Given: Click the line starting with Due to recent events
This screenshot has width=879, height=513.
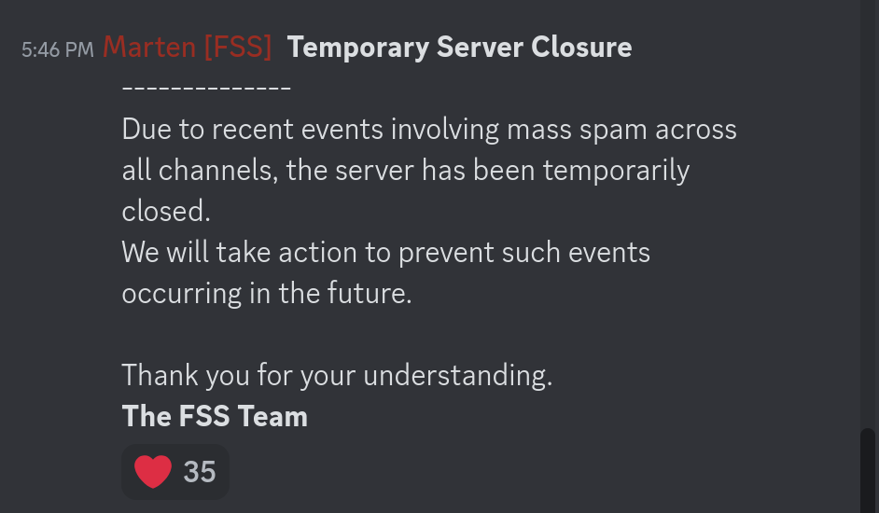Looking at the screenshot, I should [x=429, y=129].
